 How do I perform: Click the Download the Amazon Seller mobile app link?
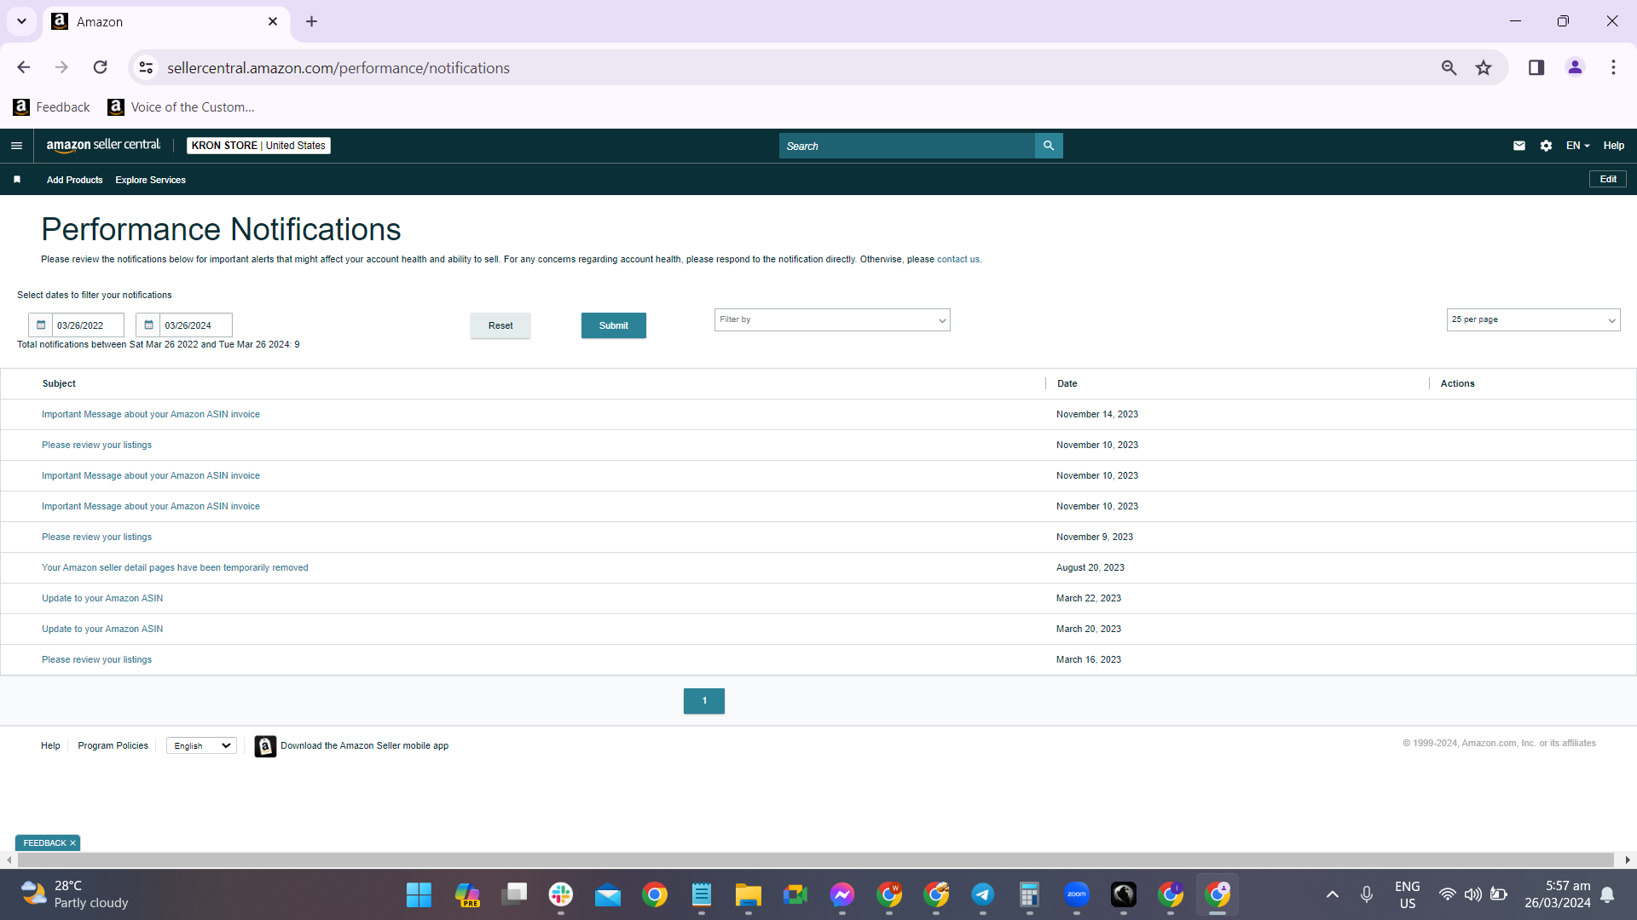click(x=364, y=746)
